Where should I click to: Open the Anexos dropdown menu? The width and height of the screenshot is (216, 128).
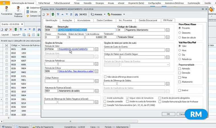point(98,14)
